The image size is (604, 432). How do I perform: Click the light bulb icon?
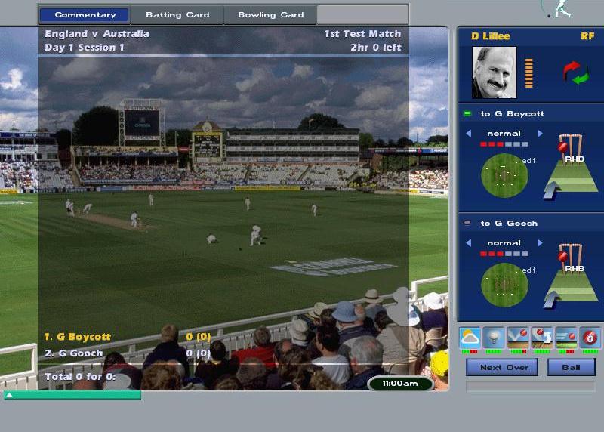coord(494,337)
